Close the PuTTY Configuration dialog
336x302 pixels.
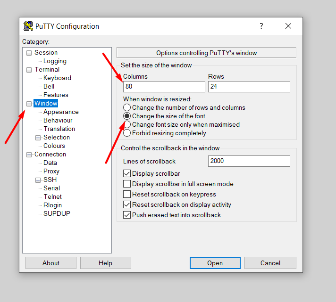288,26
